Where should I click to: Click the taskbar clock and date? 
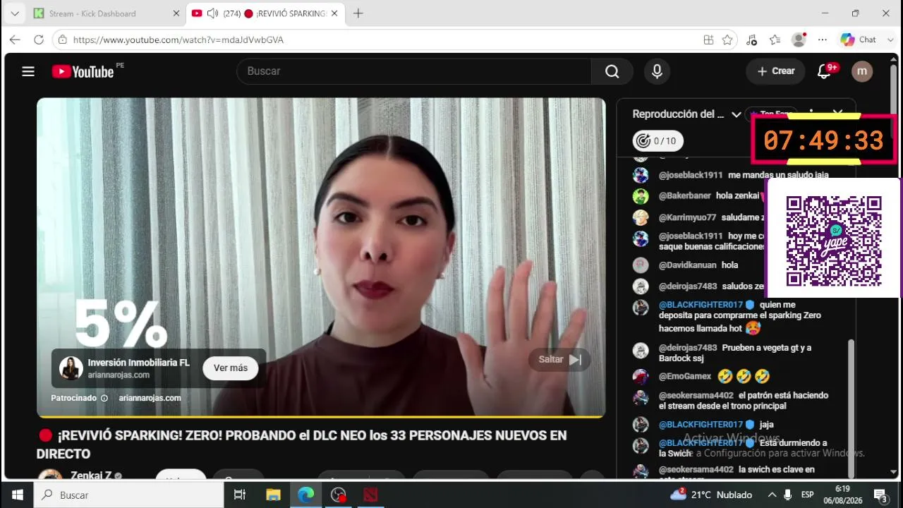(x=843, y=495)
